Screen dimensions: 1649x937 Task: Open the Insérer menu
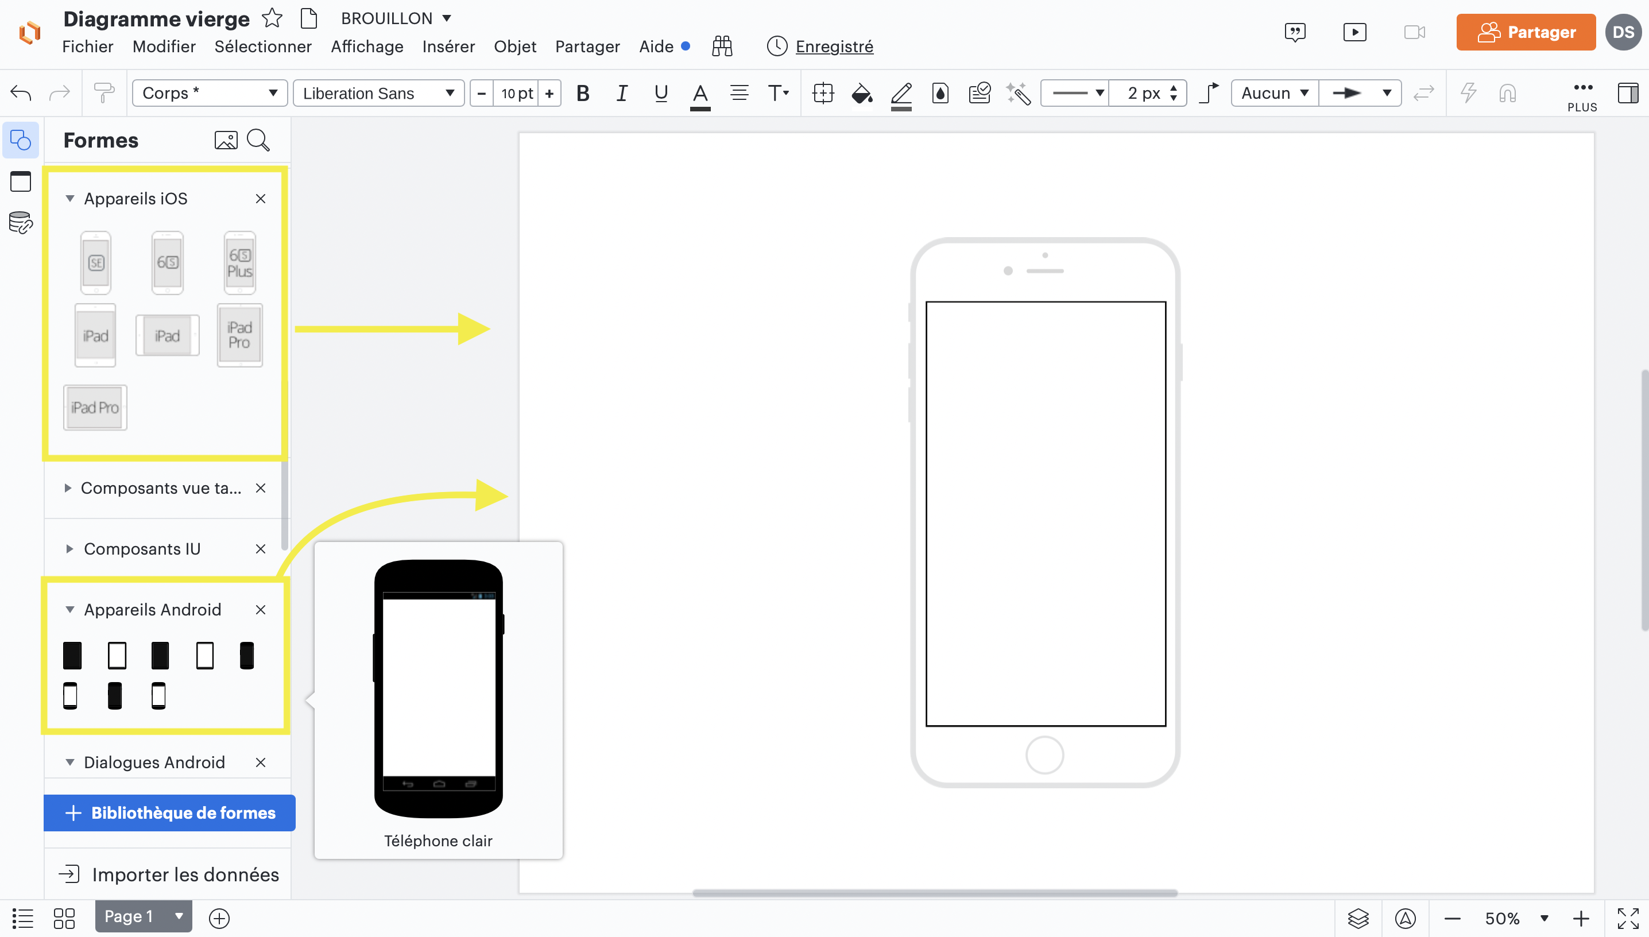click(x=448, y=47)
